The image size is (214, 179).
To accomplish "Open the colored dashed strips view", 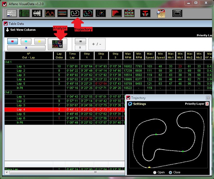I will pos(63,13).
